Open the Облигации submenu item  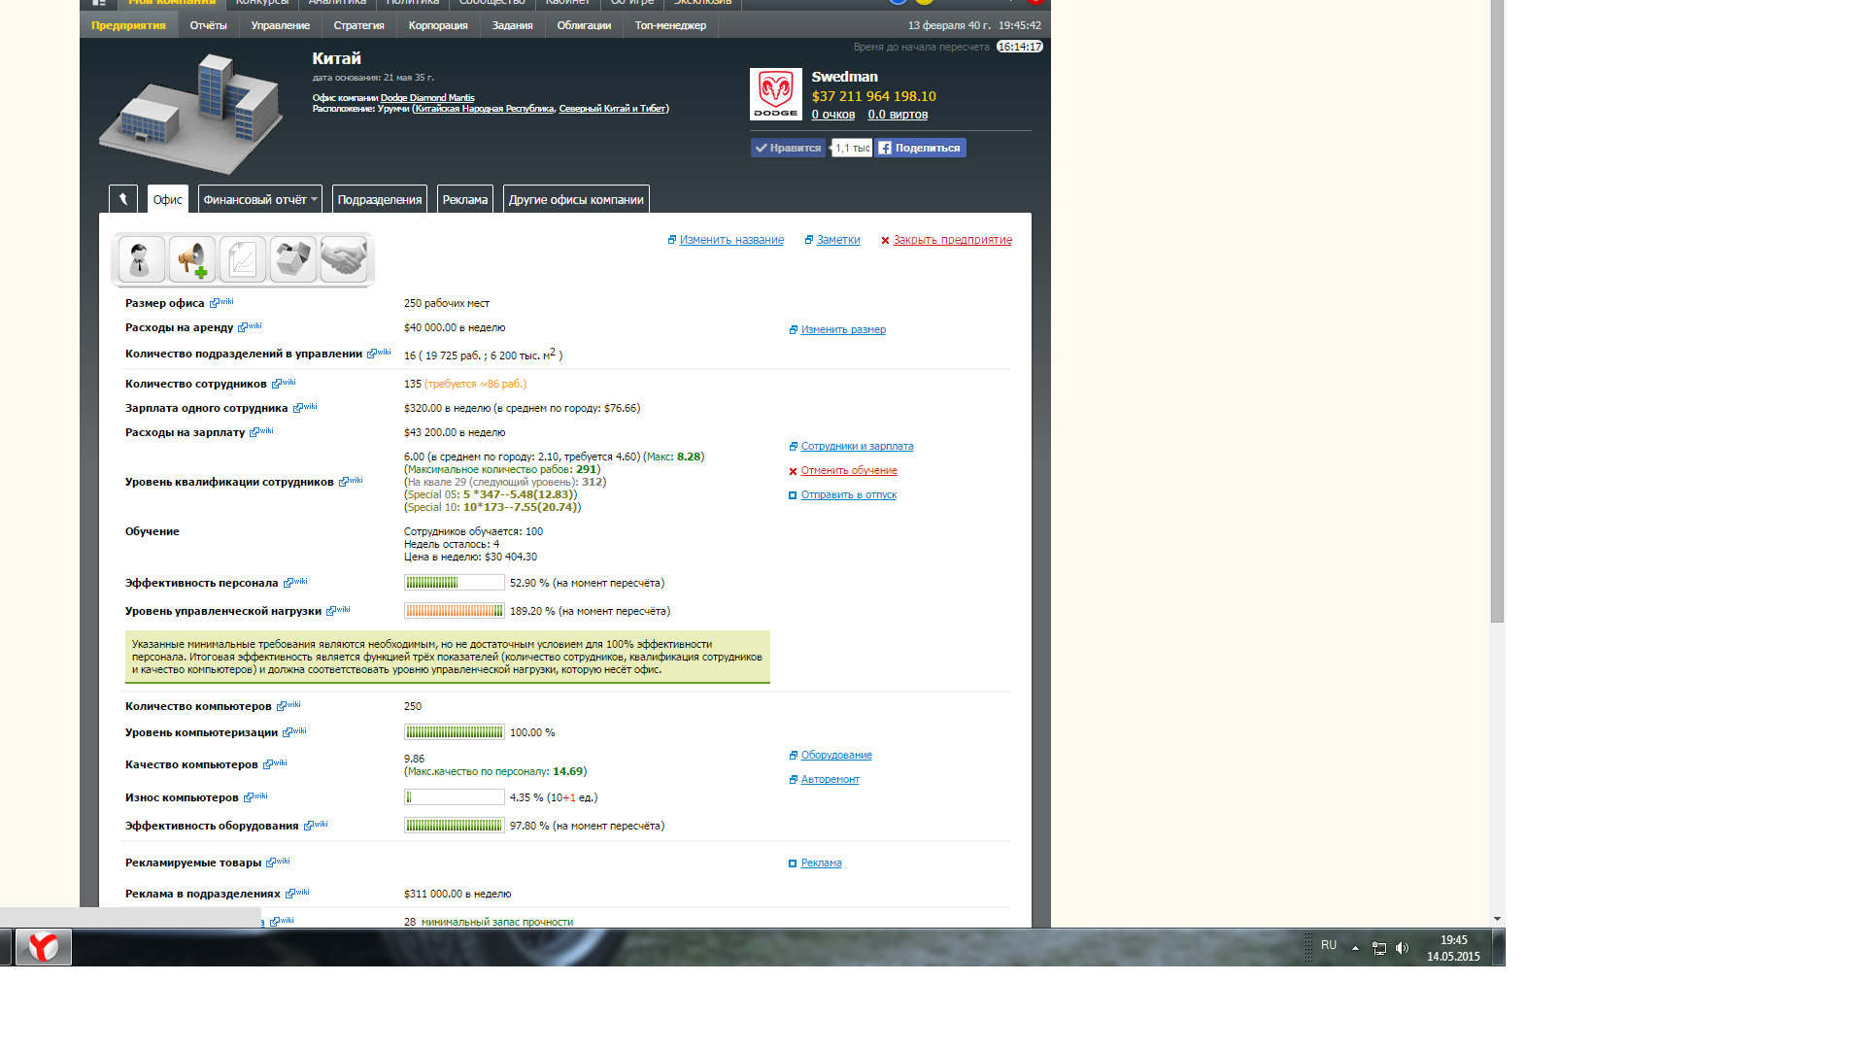(584, 25)
